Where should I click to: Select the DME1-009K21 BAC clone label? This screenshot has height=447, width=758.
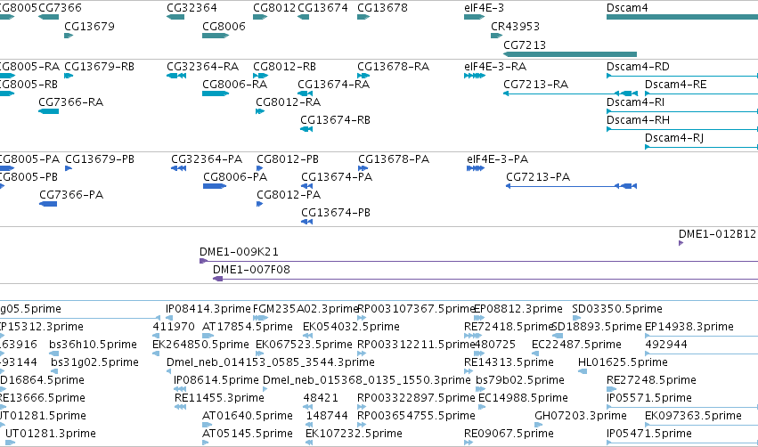coord(239,252)
